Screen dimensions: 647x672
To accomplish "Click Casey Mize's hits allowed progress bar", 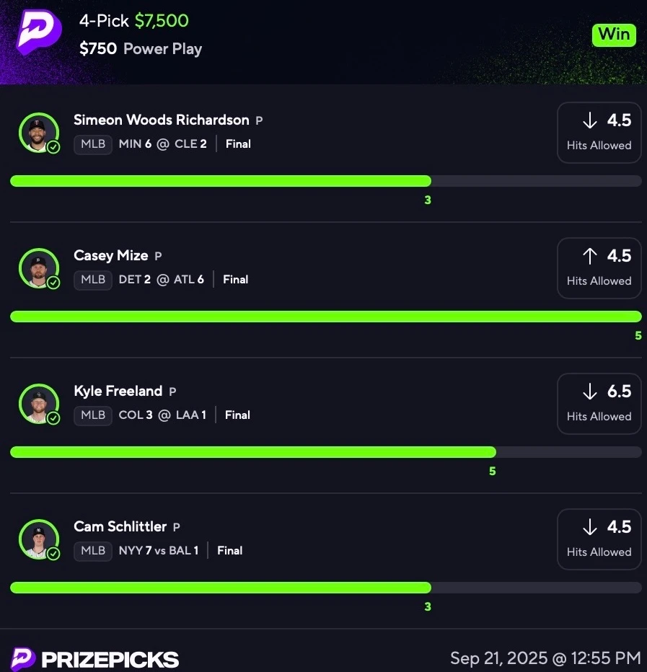I will coord(326,317).
